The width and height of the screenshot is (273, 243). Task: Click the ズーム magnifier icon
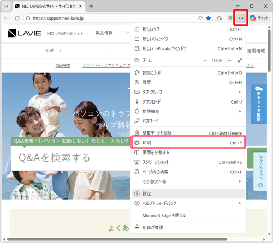tap(136, 60)
